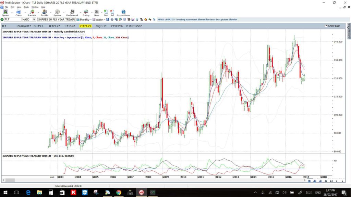Click the scrollbar right arrow near 2017

304,180
